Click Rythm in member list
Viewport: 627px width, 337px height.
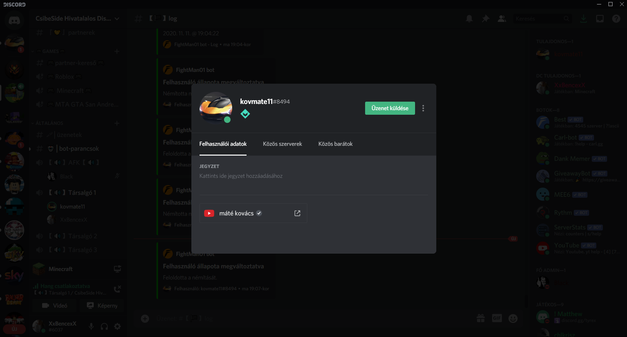579,212
